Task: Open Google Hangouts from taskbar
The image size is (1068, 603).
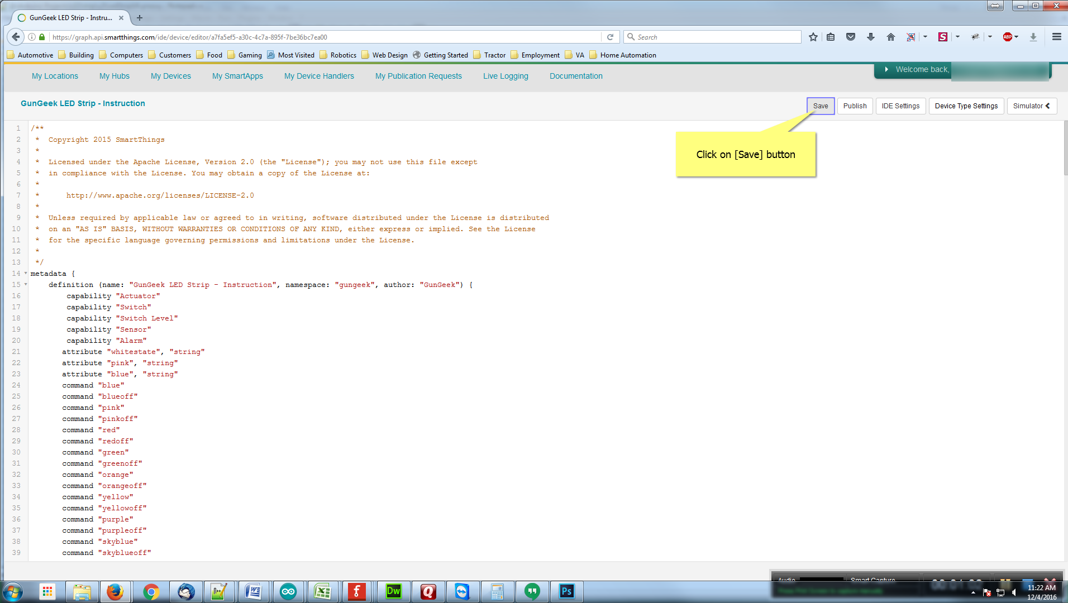Action: tap(532, 592)
